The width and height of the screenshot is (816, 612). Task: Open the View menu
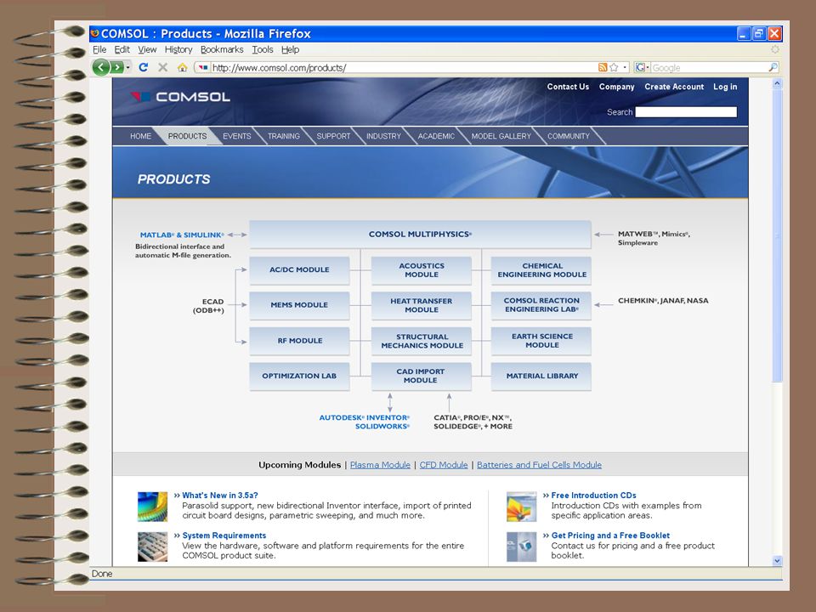click(147, 49)
